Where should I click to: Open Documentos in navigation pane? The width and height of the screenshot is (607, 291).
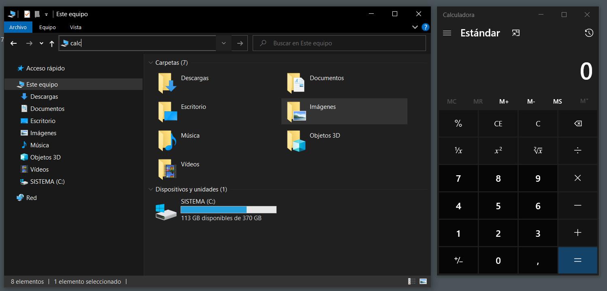point(47,109)
